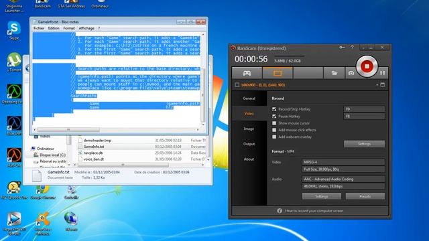Open the Video section in Bandicam
429x241 pixels.
pos(249,113)
